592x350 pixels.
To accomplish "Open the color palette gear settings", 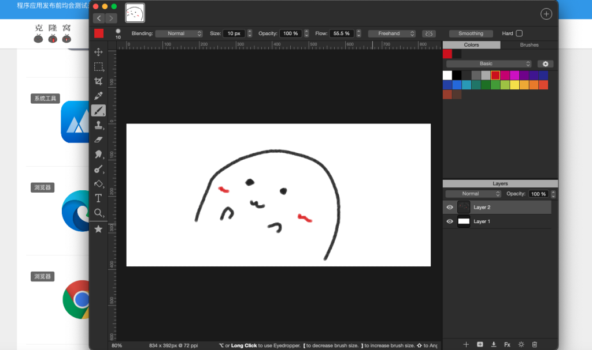I will pos(545,63).
